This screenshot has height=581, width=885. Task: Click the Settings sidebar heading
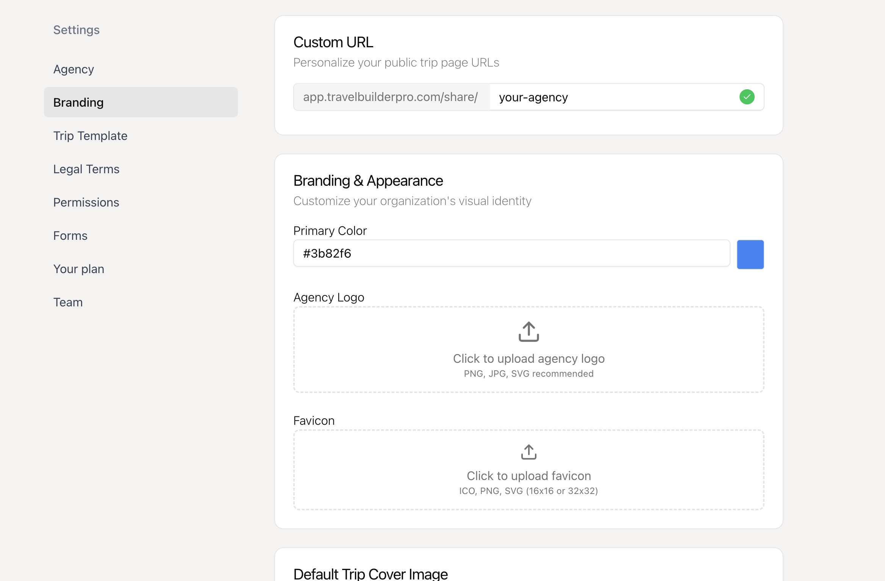[76, 30]
